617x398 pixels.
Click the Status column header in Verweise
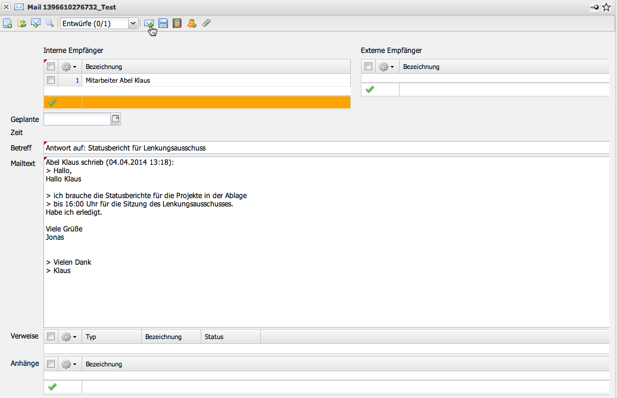point(214,337)
